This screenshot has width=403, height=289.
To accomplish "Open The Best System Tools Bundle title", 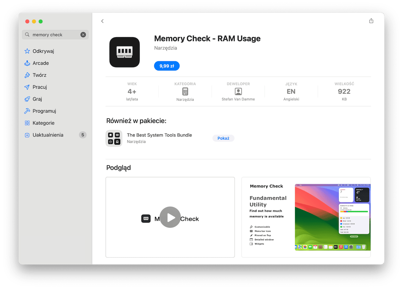I will coord(159,135).
